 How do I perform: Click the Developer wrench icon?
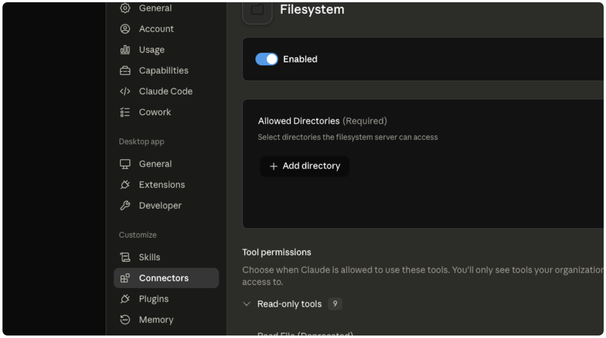click(125, 206)
